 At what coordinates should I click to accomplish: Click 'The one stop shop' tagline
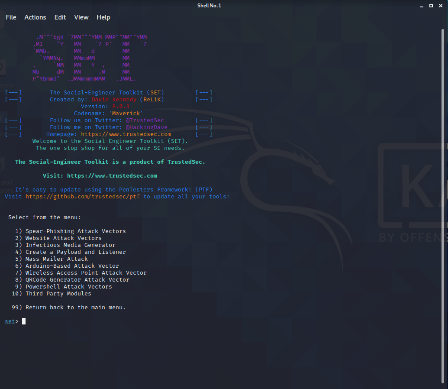click(x=110, y=148)
